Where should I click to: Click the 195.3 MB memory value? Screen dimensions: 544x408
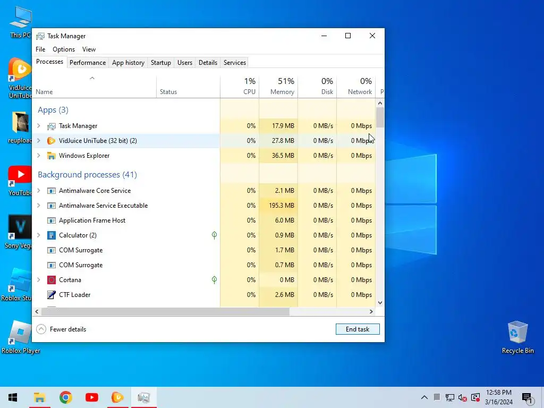tap(282, 206)
